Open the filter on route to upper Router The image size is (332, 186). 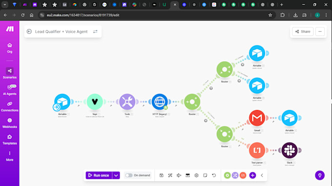[211, 88]
